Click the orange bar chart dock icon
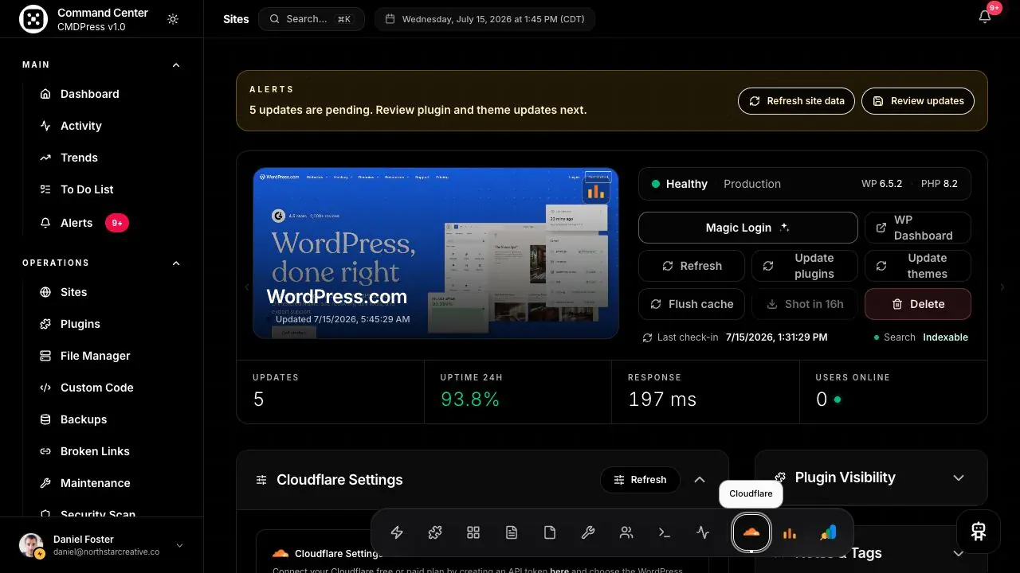The image size is (1020, 573). [x=790, y=533]
